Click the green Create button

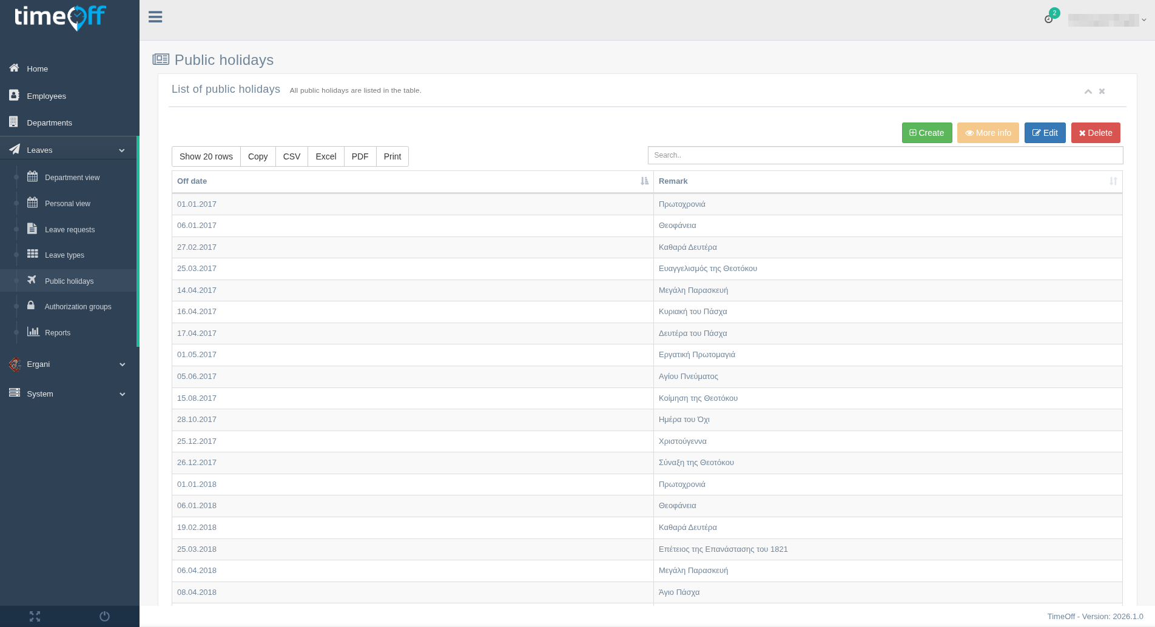pyautogui.click(x=926, y=132)
